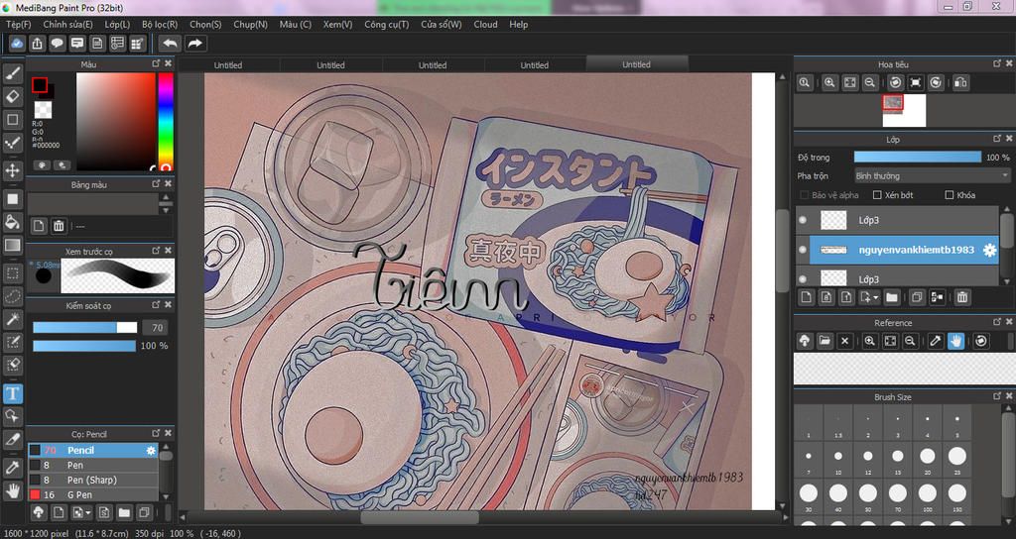Select the Gradient tool
This screenshot has width=1016, height=539.
[12, 245]
